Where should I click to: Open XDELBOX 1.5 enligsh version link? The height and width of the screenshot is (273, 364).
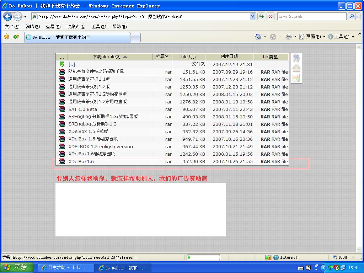click(101, 146)
